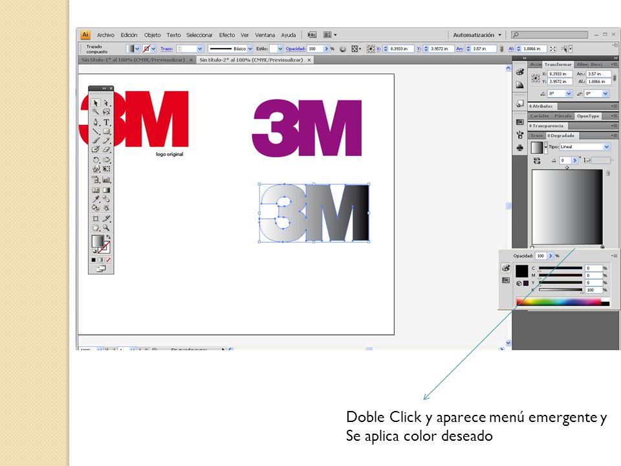621x466 pixels.
Task: Click the purple 3M logo on artboard
Action: [x=307, y=128]
